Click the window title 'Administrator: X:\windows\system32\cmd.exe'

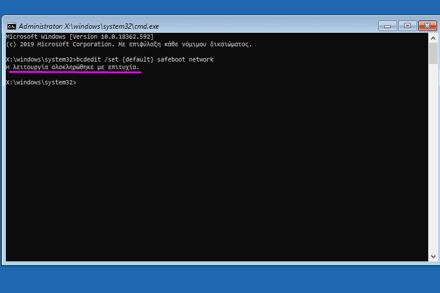coord(89,26)
